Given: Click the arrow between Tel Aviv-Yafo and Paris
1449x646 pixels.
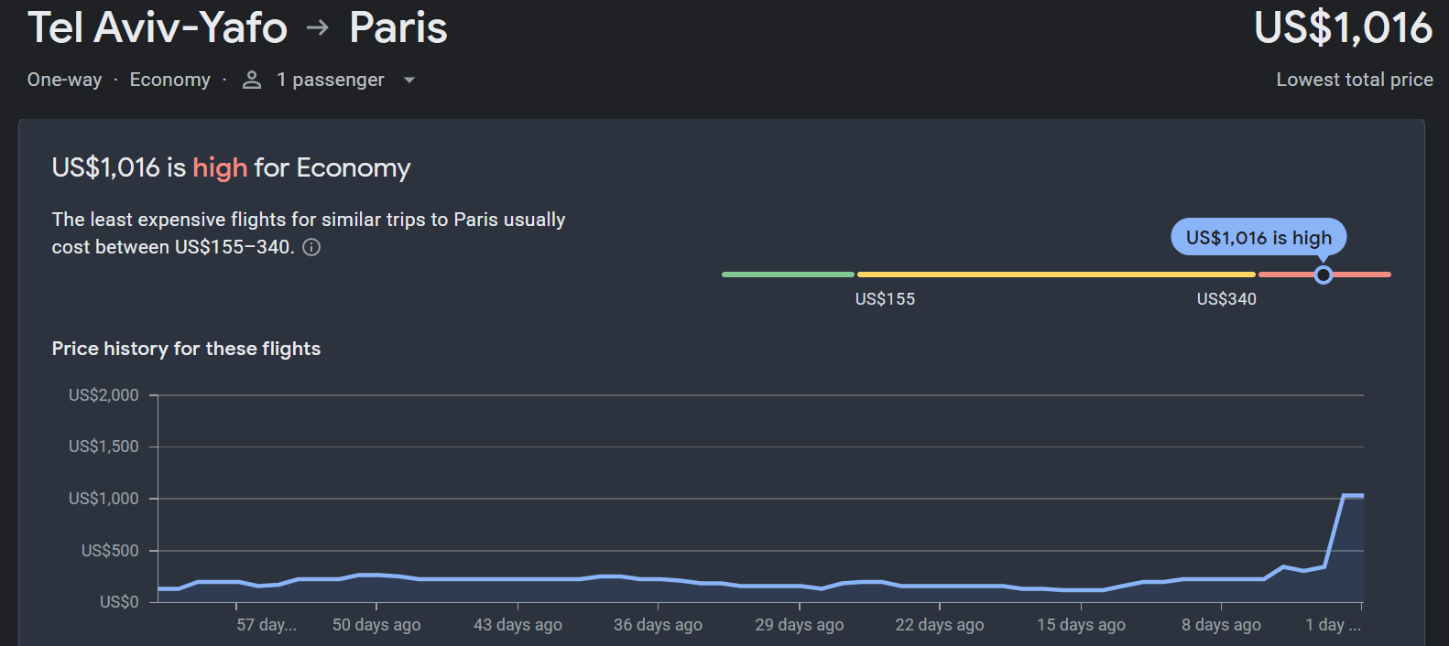Looking at the screenshot, I should (318, 28).
